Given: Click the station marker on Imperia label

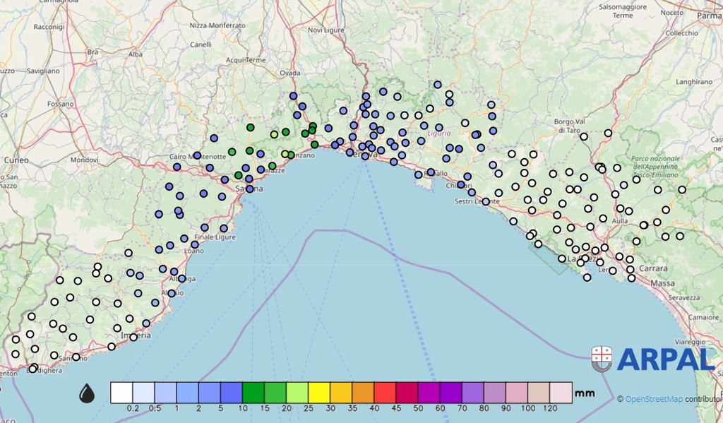Looking at the screenshot, I should [x=133, y=338].
